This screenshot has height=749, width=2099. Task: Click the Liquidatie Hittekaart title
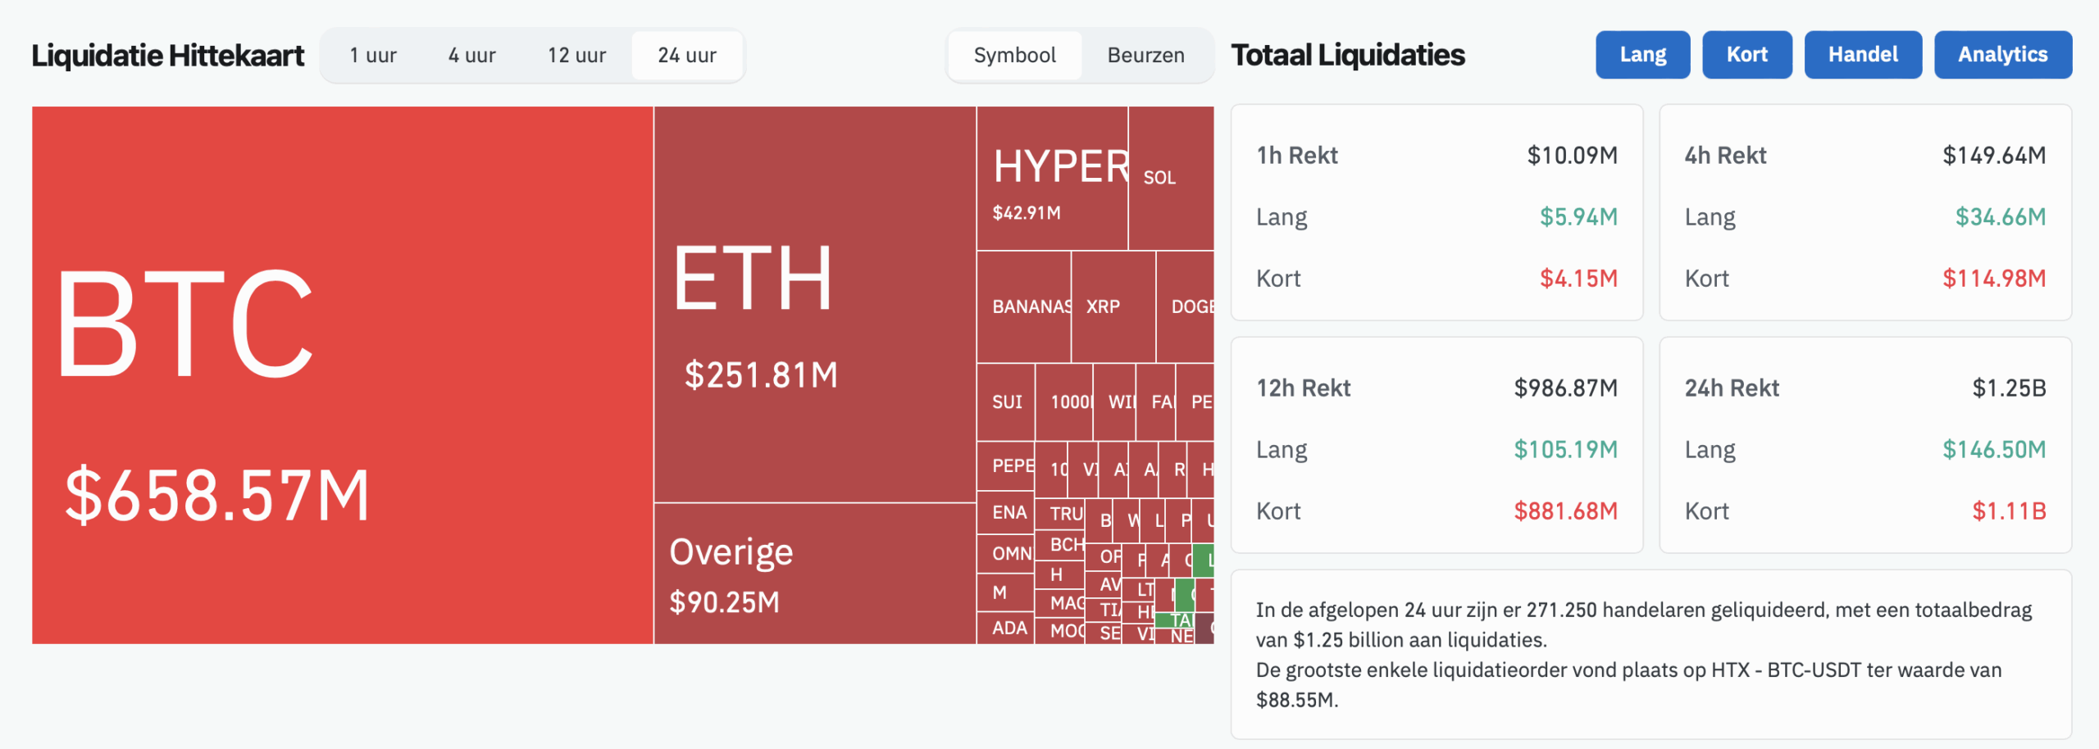(168, 56)
